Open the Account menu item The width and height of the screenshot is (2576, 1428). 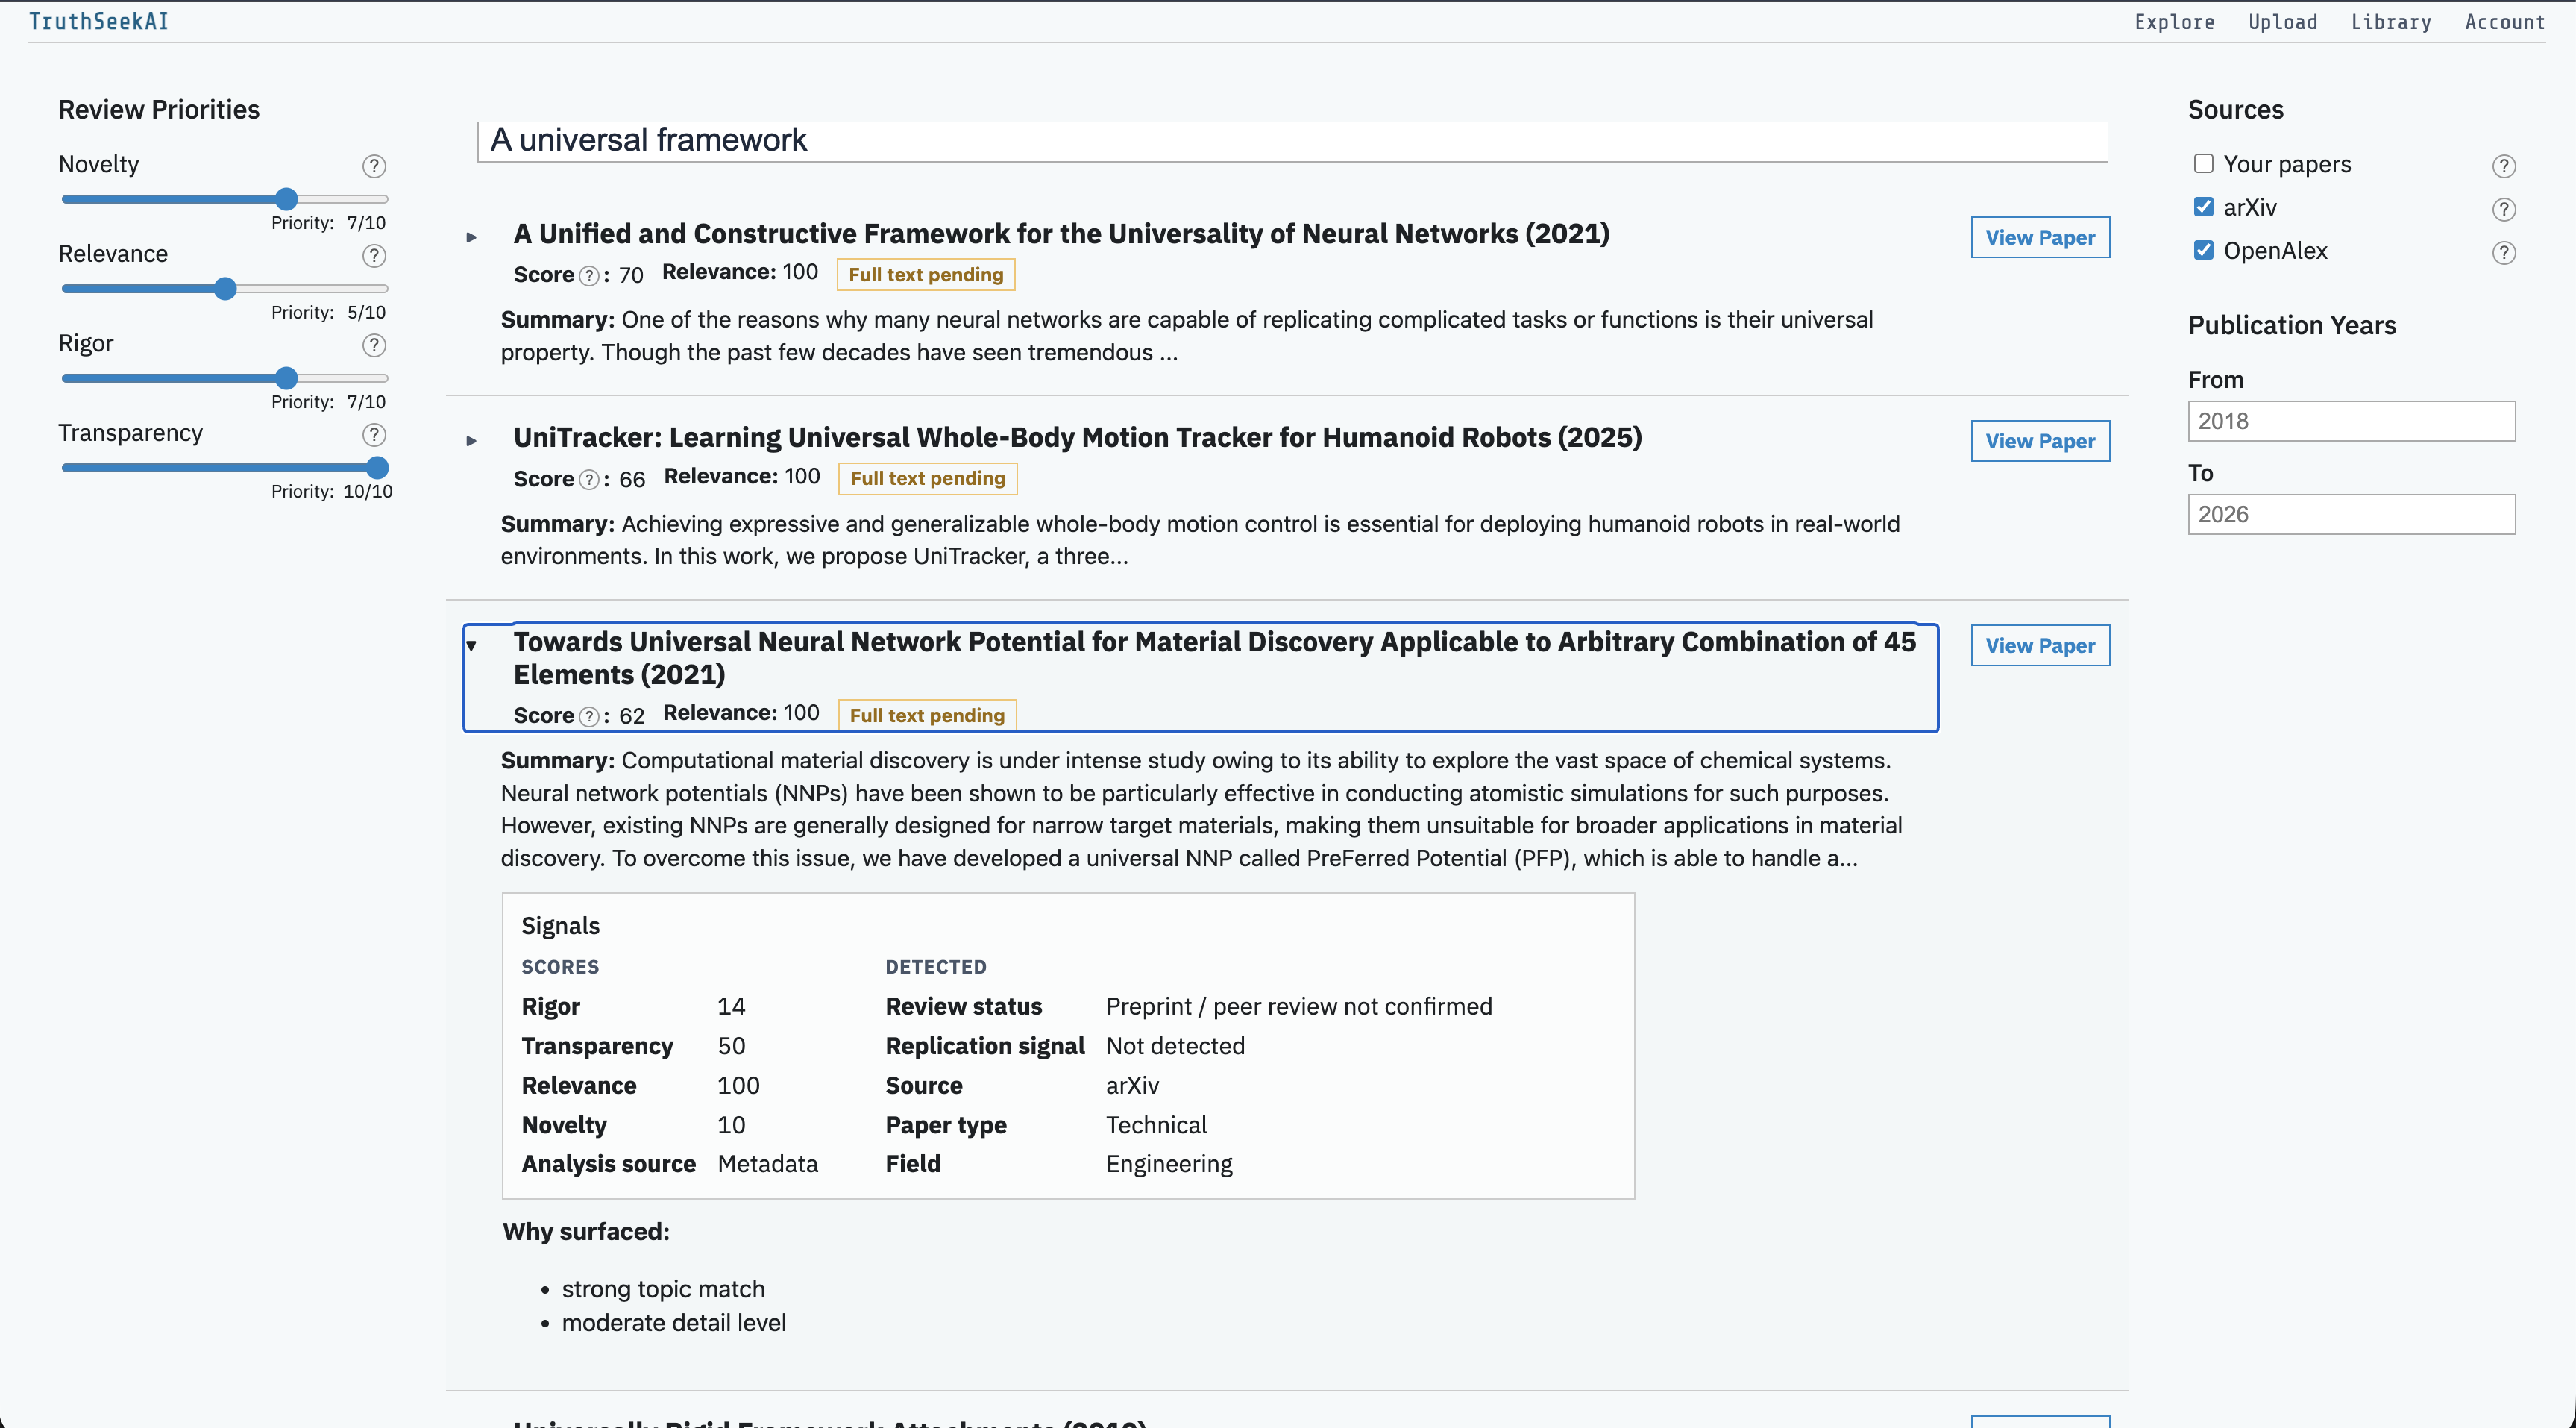pyautogui.click(x=2505, y=22)
